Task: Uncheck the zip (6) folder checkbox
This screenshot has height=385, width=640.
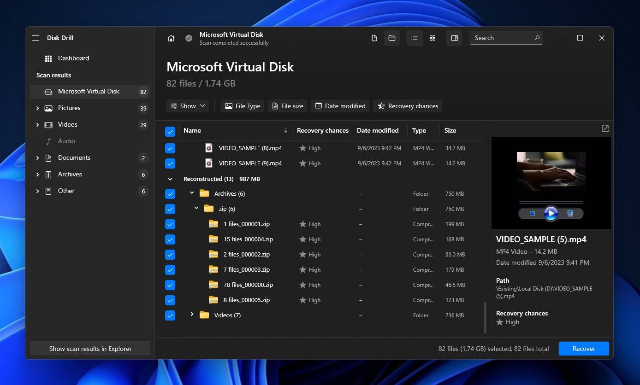Action: pyautogui.click(x=170, y=209)
